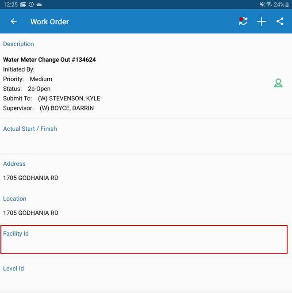Tap the 1705 GODHANIA RD value under Location
This screenshot has width=292, height=293.
tap(31, 213)
